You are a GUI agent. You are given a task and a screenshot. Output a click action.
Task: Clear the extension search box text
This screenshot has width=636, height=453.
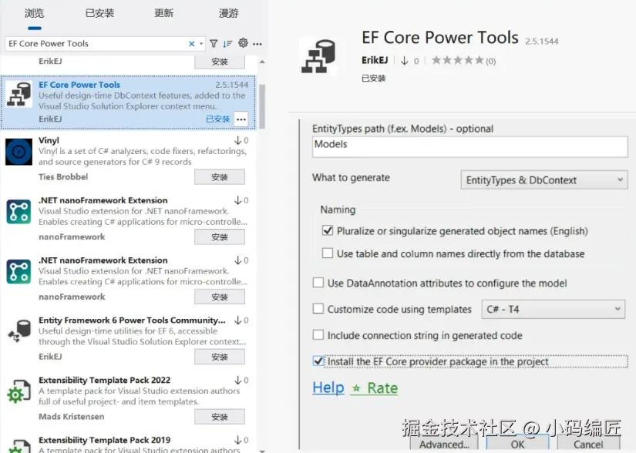click(x=191, y=44)
